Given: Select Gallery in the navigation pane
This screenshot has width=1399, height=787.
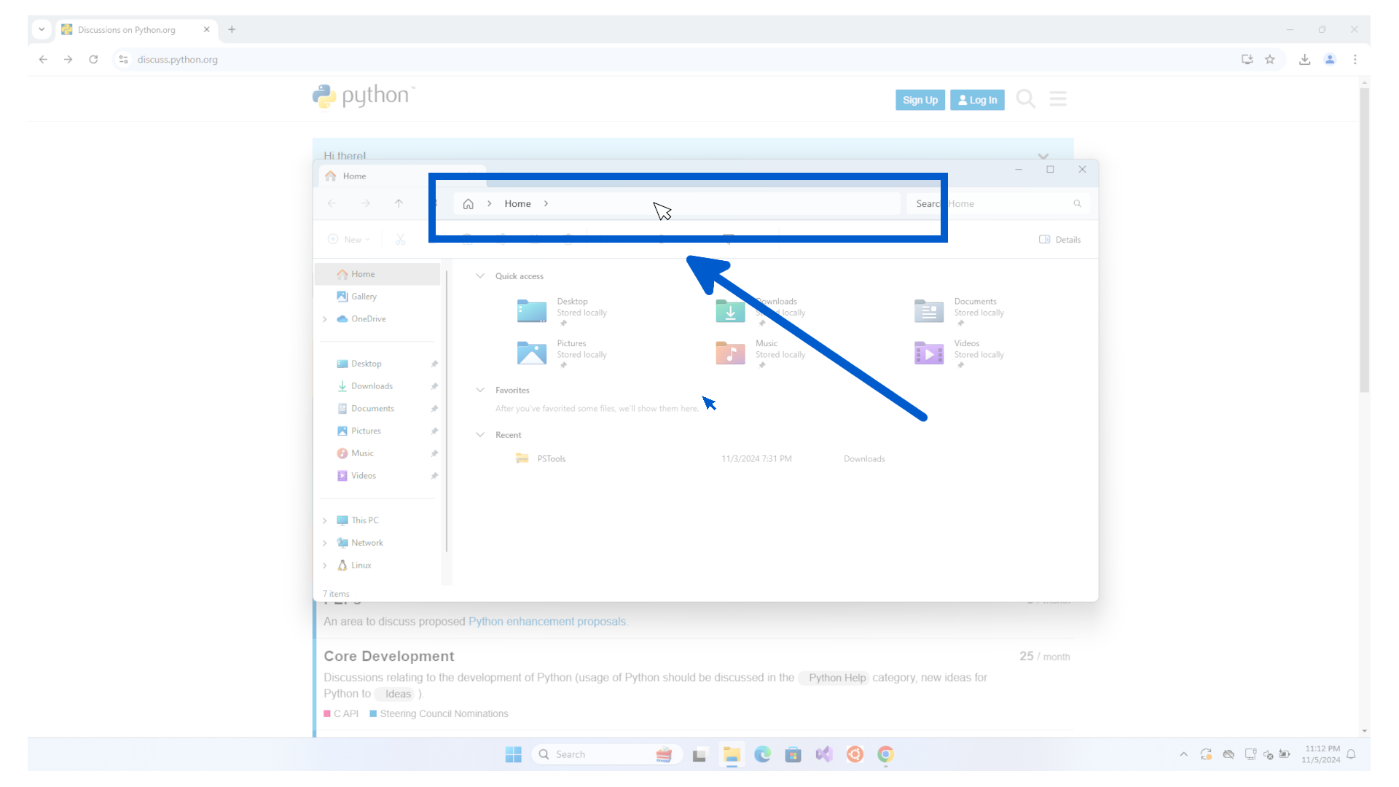Looking at the screenshot, I should (x=364, y=297).
